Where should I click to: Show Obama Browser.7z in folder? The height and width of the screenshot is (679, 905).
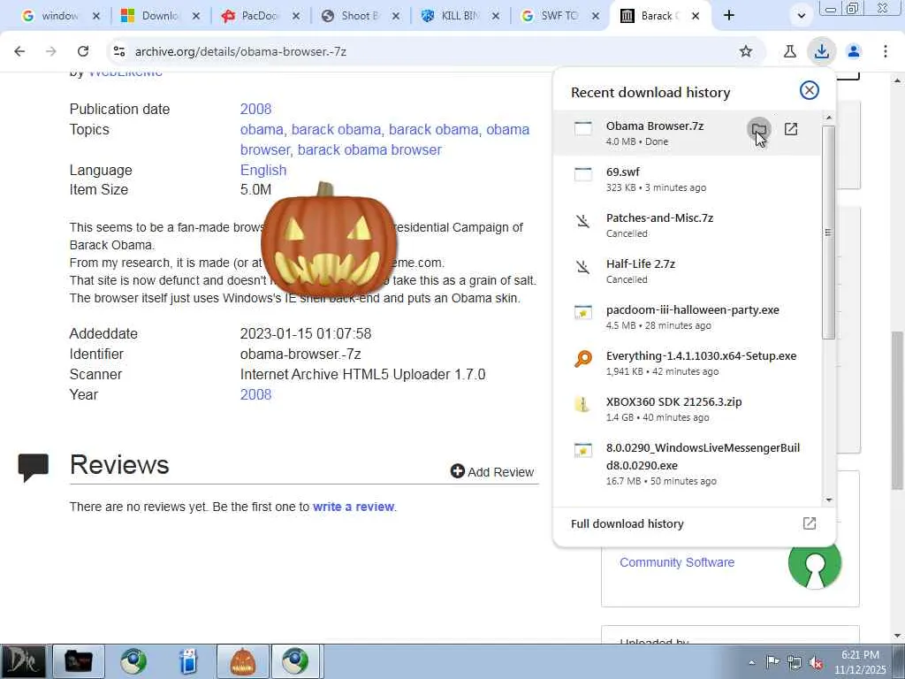pos(759,129)
